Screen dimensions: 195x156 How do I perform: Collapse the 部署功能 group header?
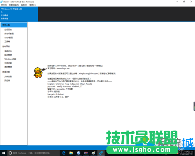click(6, 72)
